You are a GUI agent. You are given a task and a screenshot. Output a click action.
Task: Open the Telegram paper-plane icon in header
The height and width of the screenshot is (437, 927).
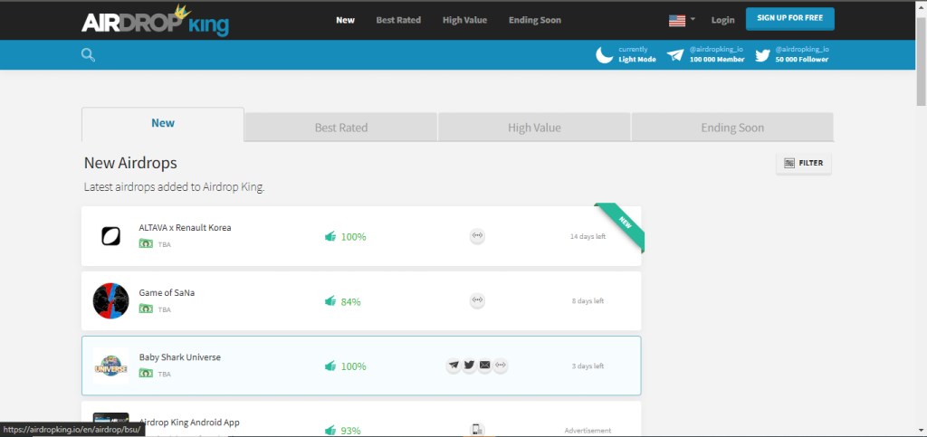(x=675, y=55)
